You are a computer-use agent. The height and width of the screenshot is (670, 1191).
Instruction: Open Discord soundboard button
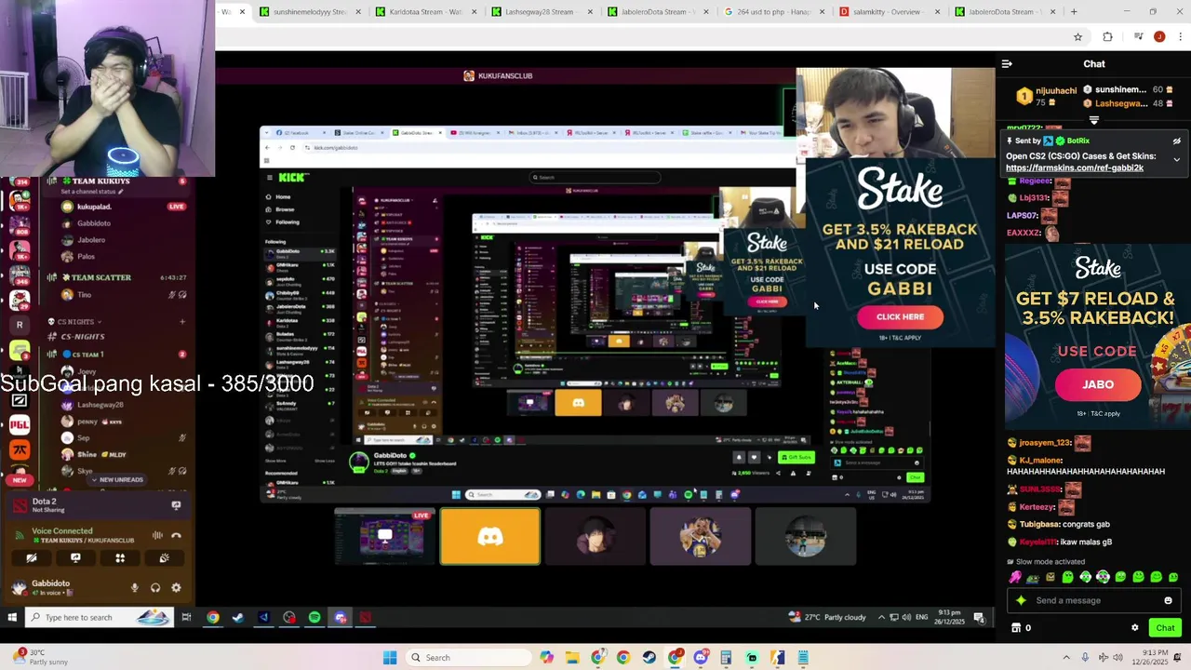(164, 558)
